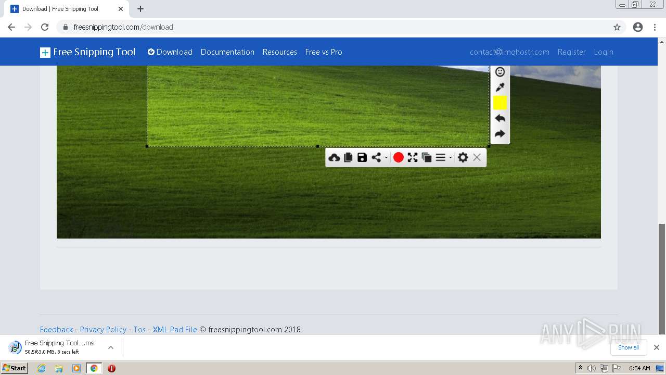Click the browser forward arrow
Image resolution: width=666 pixels, height=375 pixels.
pyautogui.click(x=28, y=27)
